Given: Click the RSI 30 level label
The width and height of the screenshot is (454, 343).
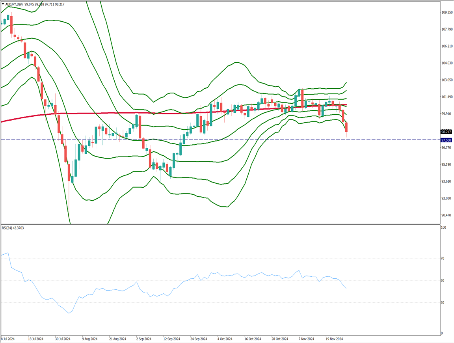Looking at the screenshot, I should [x=443, y=302].
